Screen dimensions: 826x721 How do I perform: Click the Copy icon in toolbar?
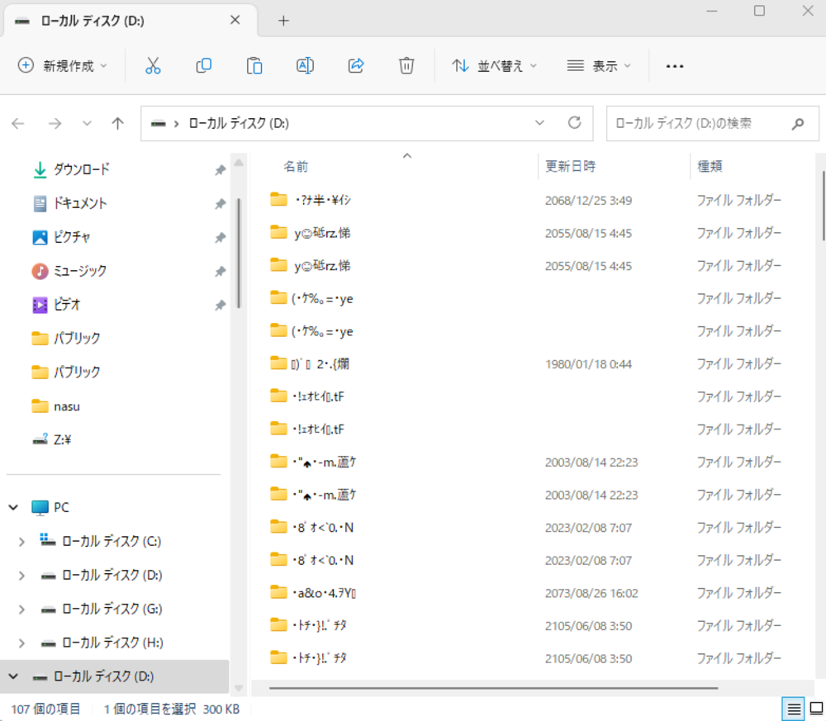203,66
